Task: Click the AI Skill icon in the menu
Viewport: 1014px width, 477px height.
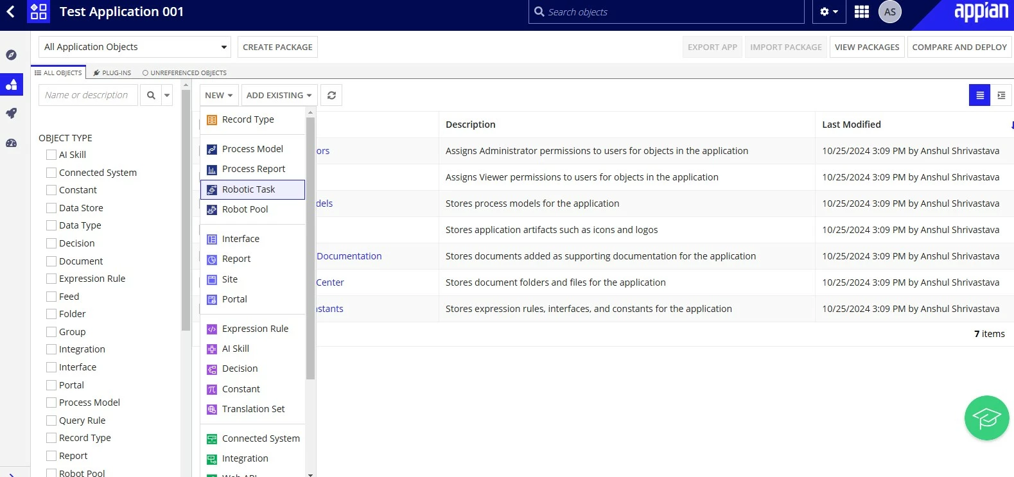Action: 212,349
